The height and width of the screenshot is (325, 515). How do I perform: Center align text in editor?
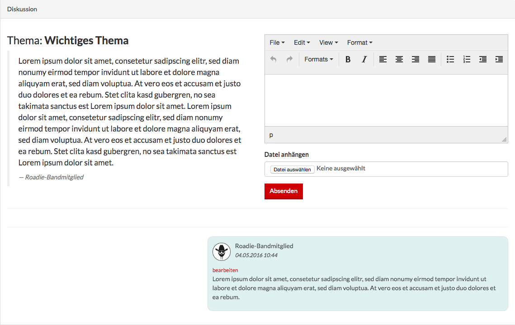tap(399, 59)
